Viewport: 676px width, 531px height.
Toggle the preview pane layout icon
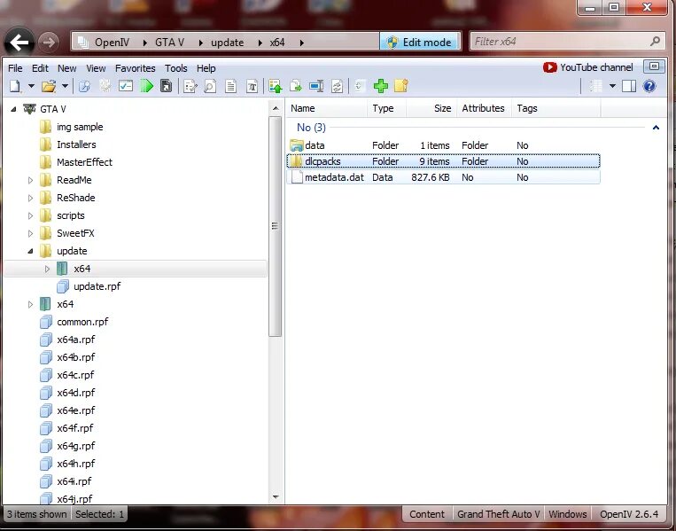[629, 86]
